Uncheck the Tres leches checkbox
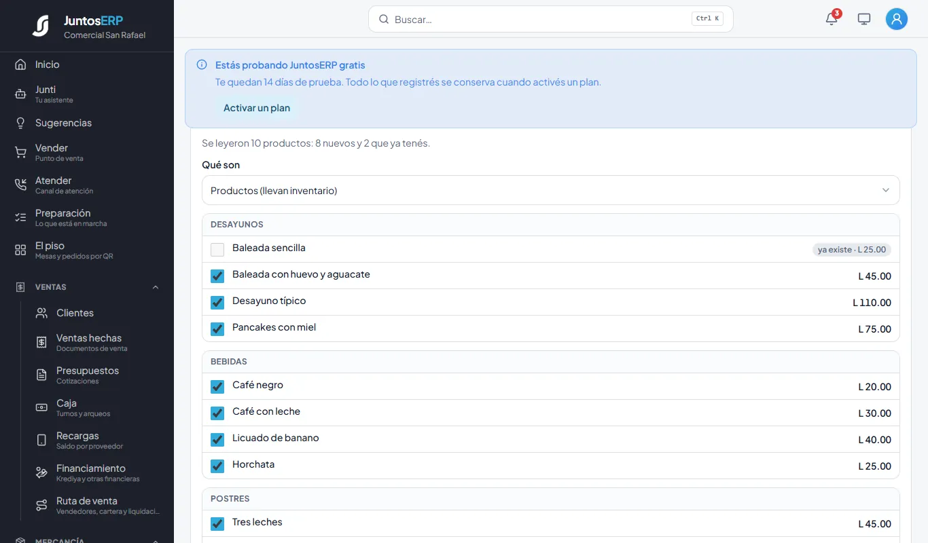The width and height of the screenshot is (928, 543). coord(217,524)
